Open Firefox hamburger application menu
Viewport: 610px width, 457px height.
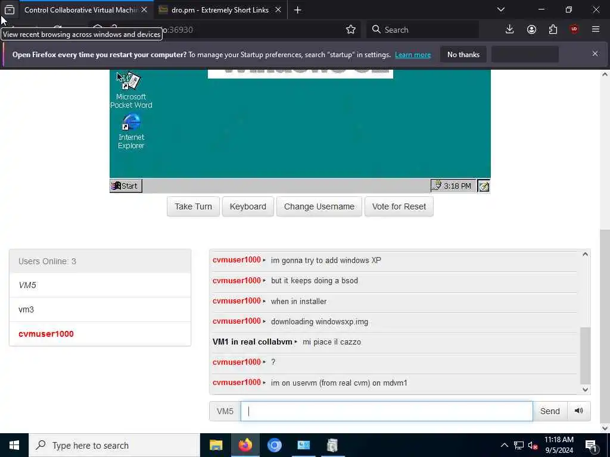595,30
